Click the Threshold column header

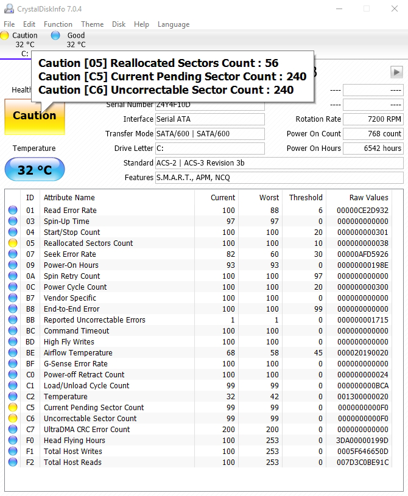tap(306, 197)
